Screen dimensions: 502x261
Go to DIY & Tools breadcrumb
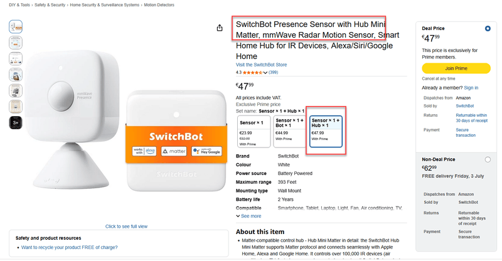(x=19, y=5)
